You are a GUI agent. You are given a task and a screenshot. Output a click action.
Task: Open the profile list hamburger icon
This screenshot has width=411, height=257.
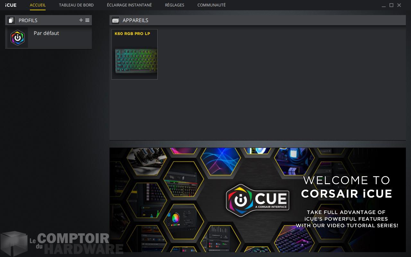click(x=87, y=20)
